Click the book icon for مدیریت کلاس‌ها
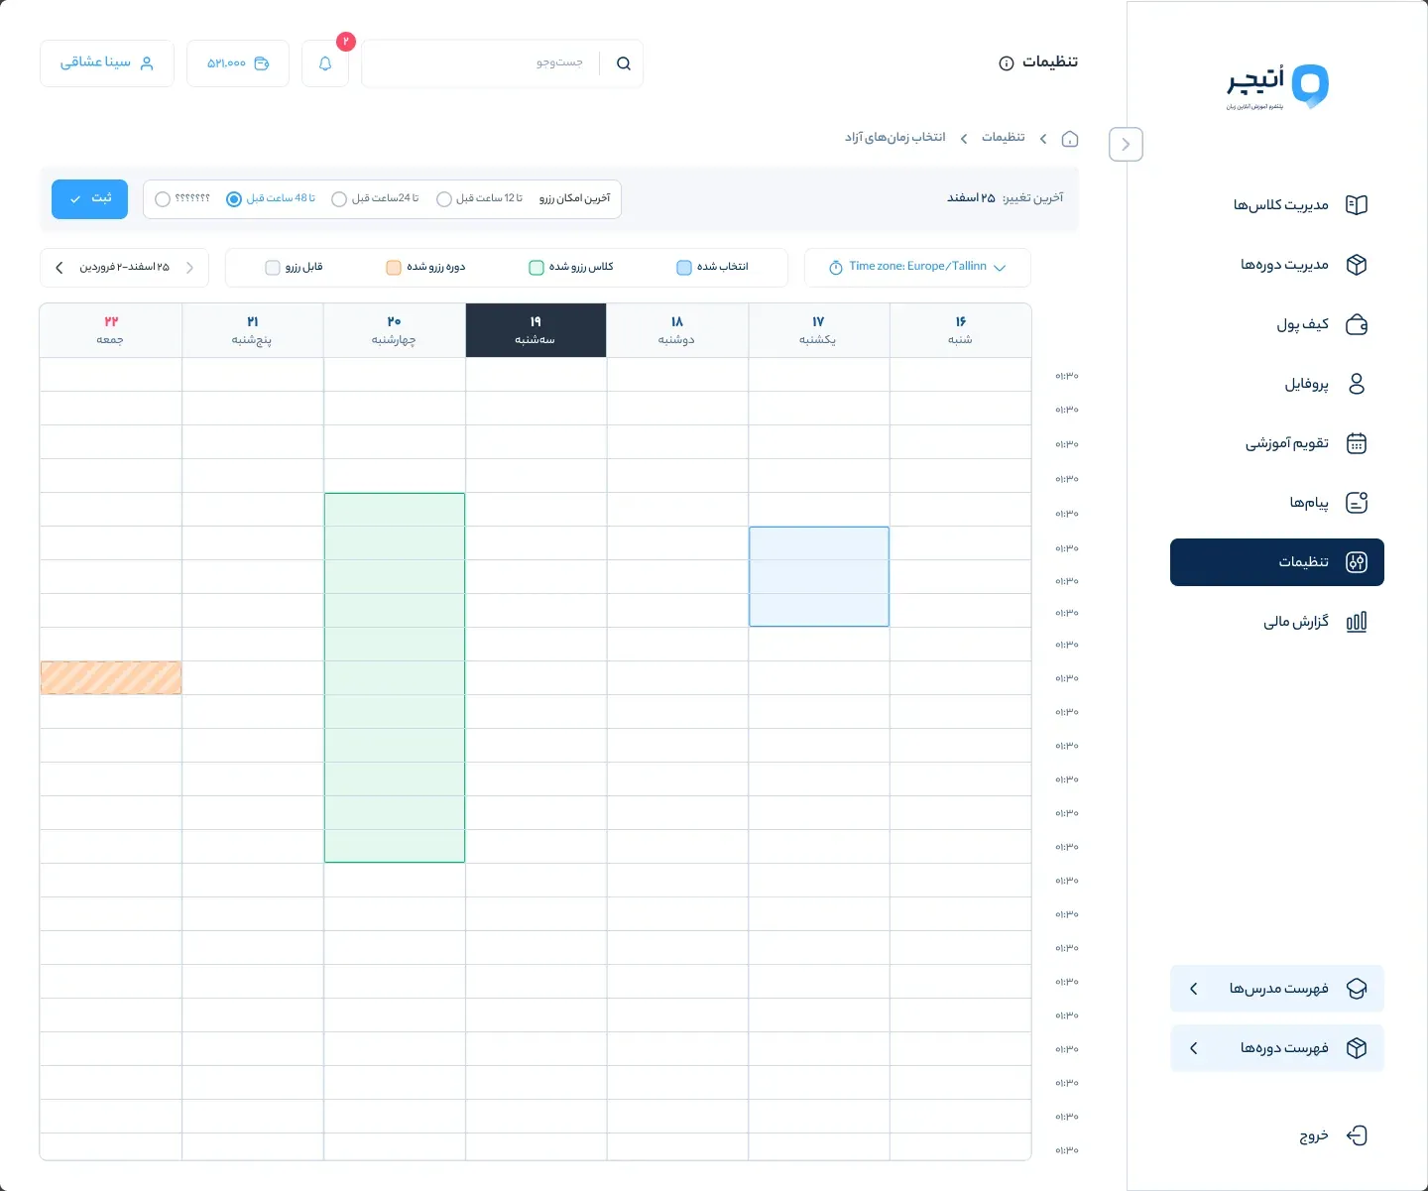 (1357, 205)
